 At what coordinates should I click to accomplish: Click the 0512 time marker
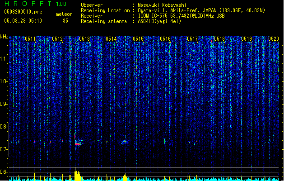(x=57, y=39)
